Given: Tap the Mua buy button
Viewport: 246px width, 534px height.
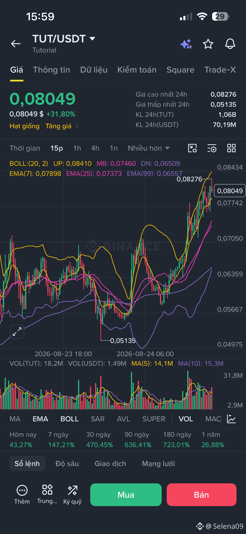Looking at the screenshot, I should [x=126, y=495].
